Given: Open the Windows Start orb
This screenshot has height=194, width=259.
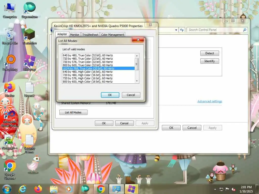Looking at the screenshot, I should [x=7, y=189].
